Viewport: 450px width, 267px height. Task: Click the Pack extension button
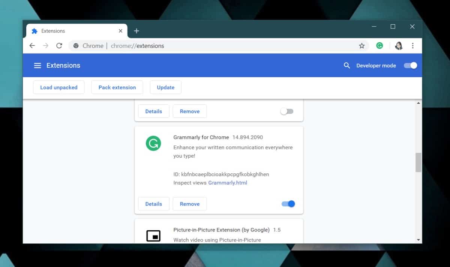pos(117,87)
